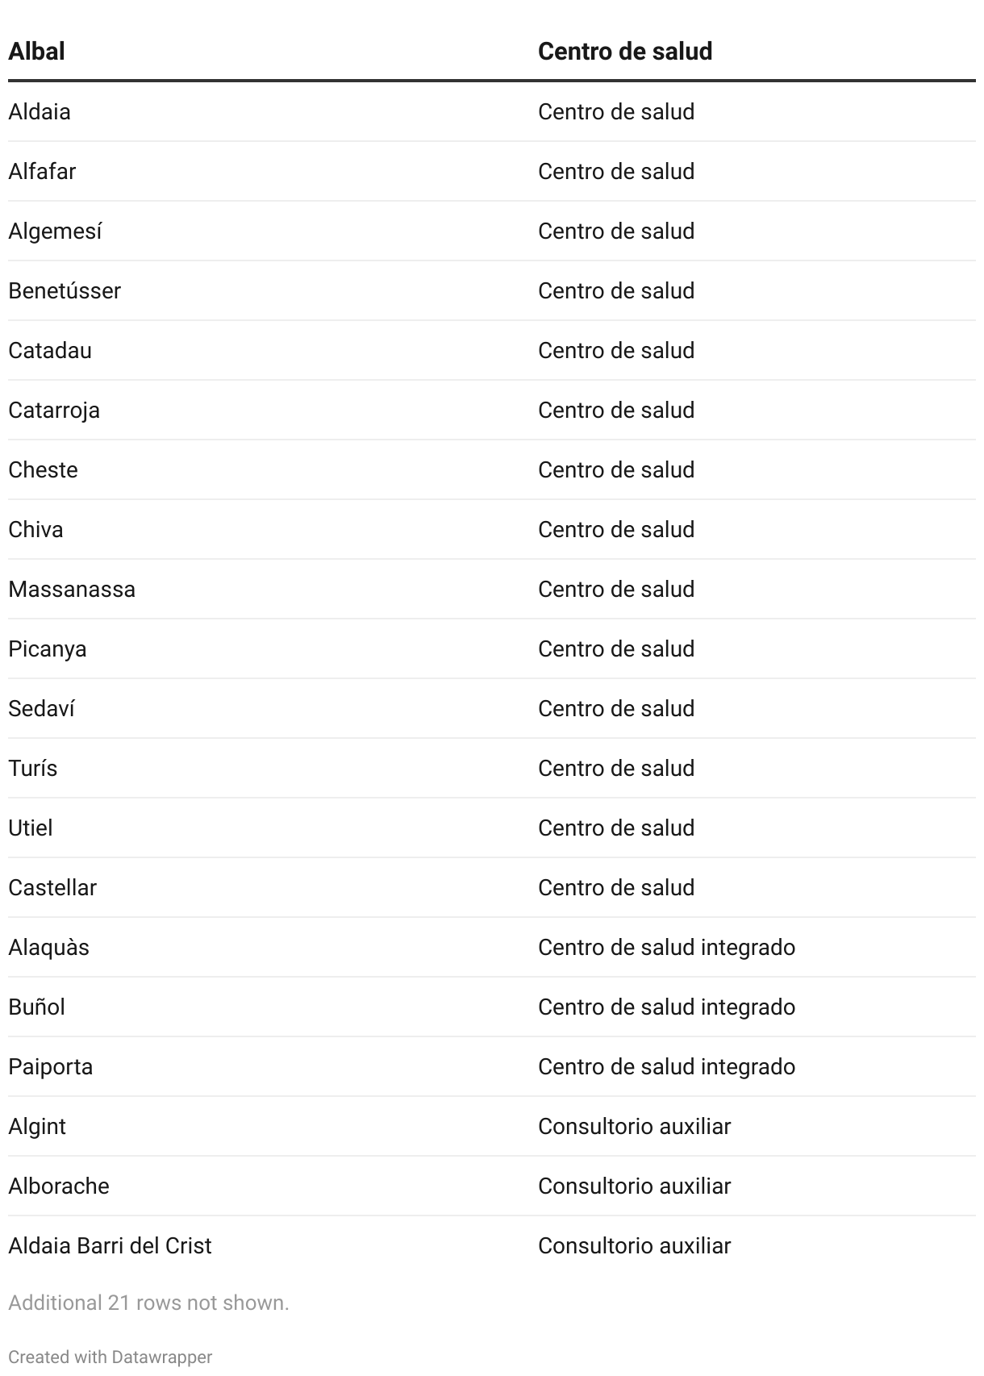This screenshot has width=984, height=1376.
Task: Select the Castellar row
Action: tap(52, 887)
